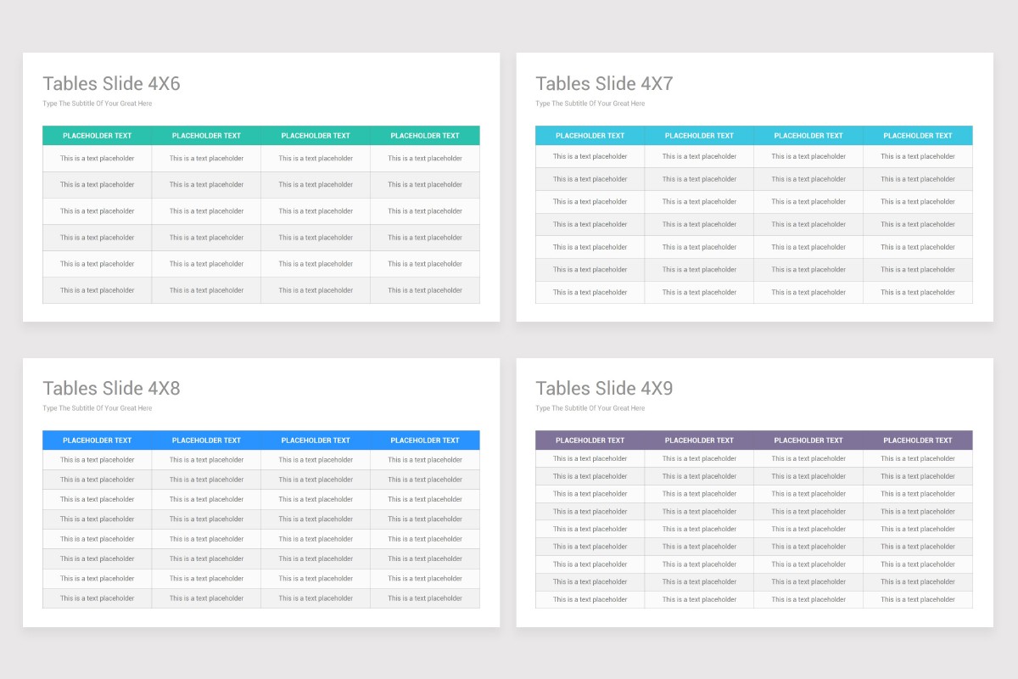
Task: Select bottom-right cell of the 4X9 table
Action: coord(918,599)
